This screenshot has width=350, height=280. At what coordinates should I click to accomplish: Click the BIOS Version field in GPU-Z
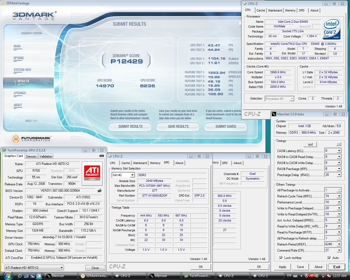point(60,191)
